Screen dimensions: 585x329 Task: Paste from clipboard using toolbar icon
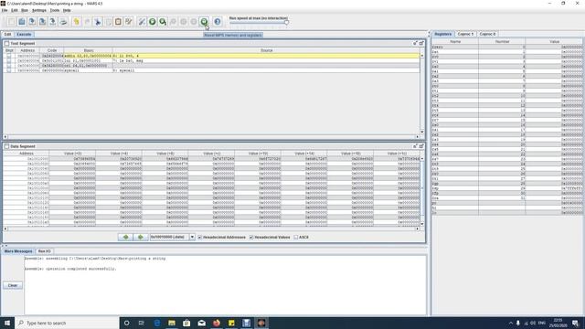point(118,22)
